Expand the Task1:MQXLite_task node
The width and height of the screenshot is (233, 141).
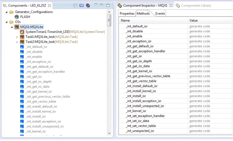(17, 37)
